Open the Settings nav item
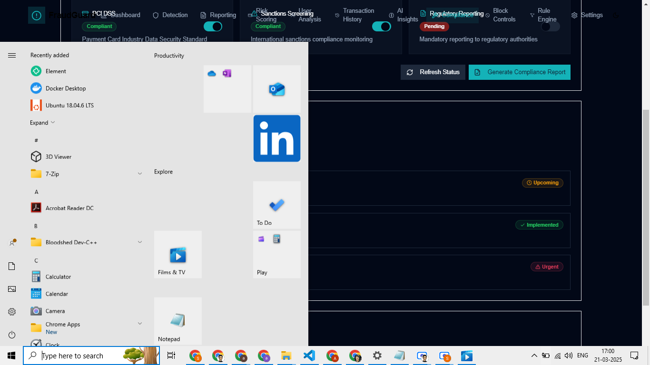The image size is (650, 365). (x=587, y=15)
